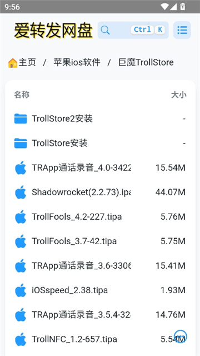Viewport: 200px width, 356px height.
Task: Open file TrollNFC_1.2-657.tipa
Action: (74, 339)
